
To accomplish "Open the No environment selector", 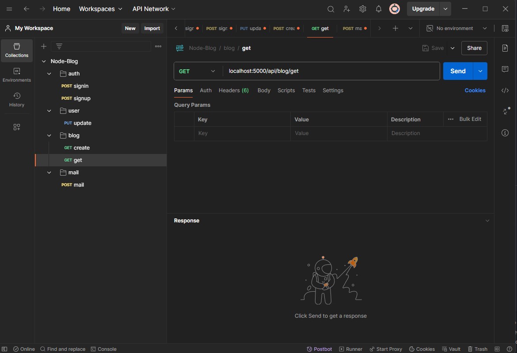I will (x=456, y=28).
